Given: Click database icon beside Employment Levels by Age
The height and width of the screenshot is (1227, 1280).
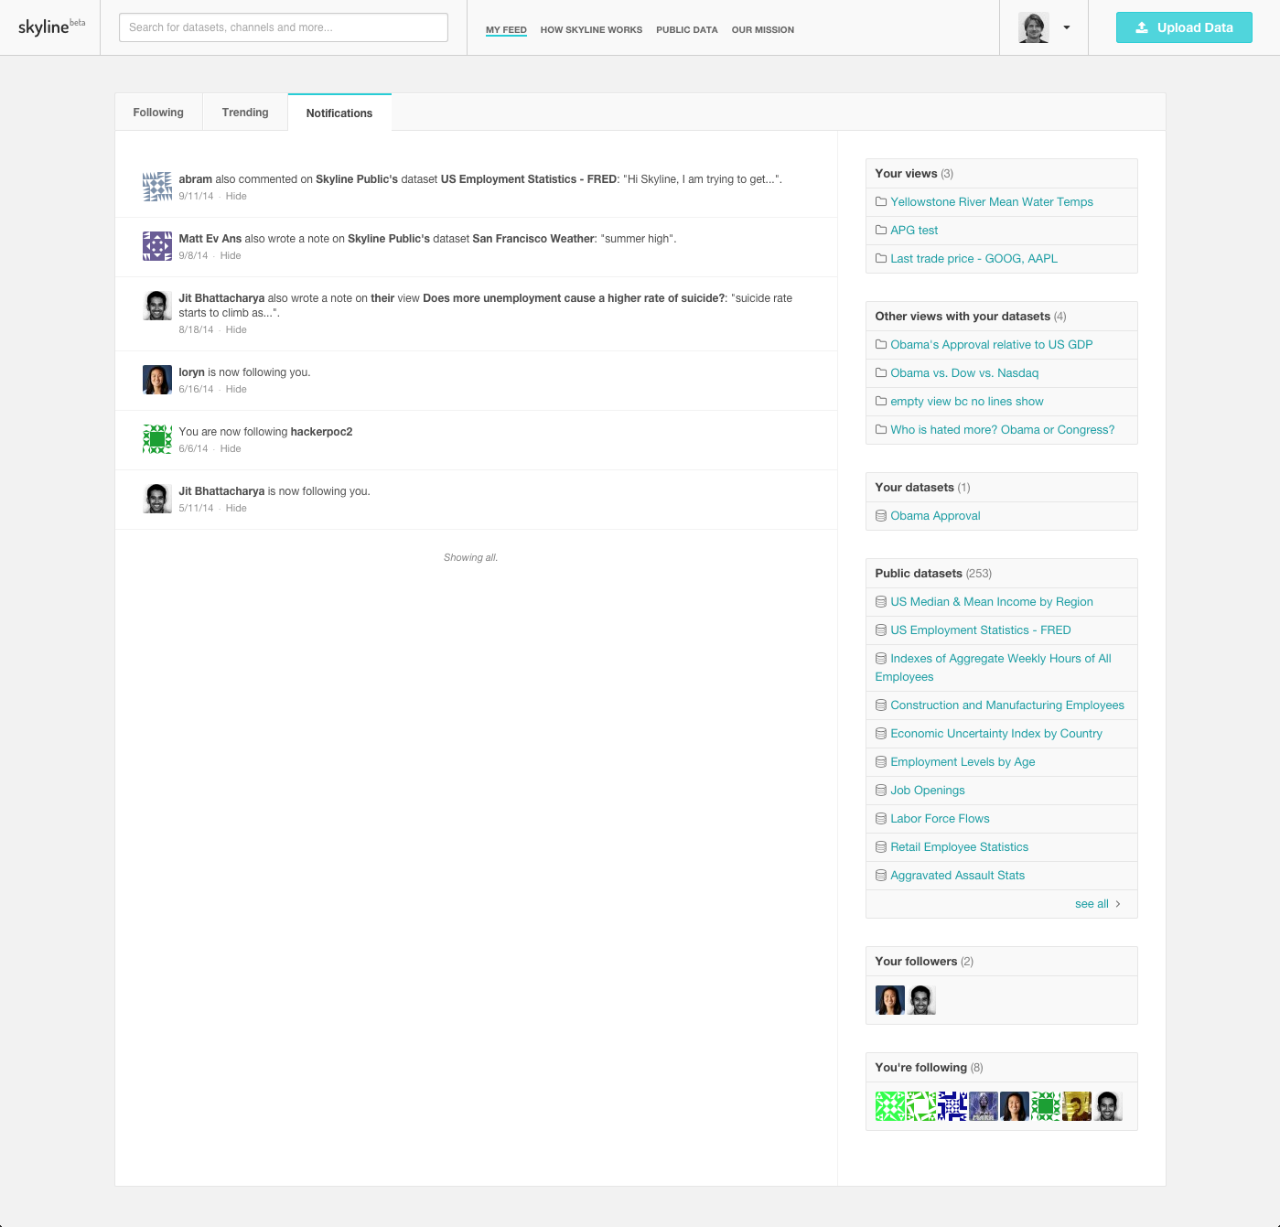Looking at the screenshot, I should pyautogui.click(x=881, y=762).
